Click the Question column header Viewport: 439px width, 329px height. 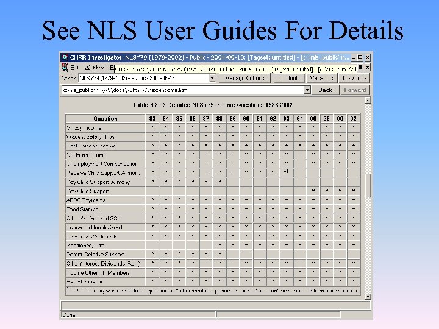(105, 119)
